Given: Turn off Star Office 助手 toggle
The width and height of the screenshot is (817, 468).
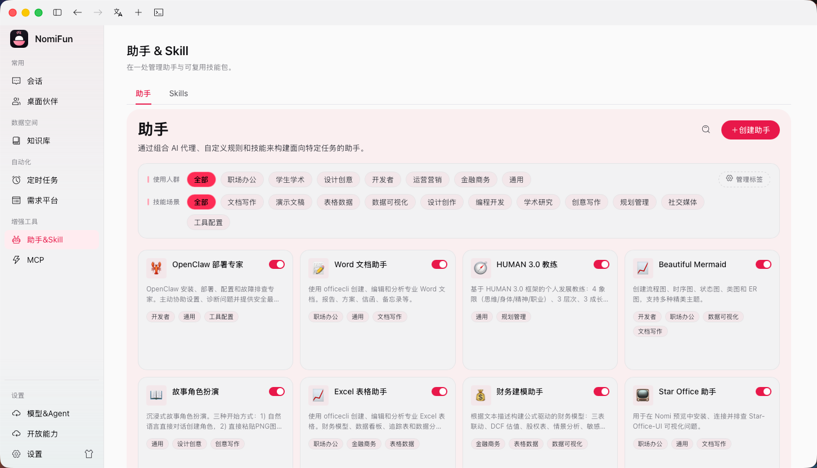Looking at the screenshot, I should pyautogui.click(x=764, y=391).
